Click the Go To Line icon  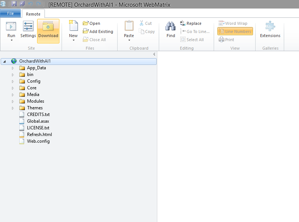(x=183, y=31)
